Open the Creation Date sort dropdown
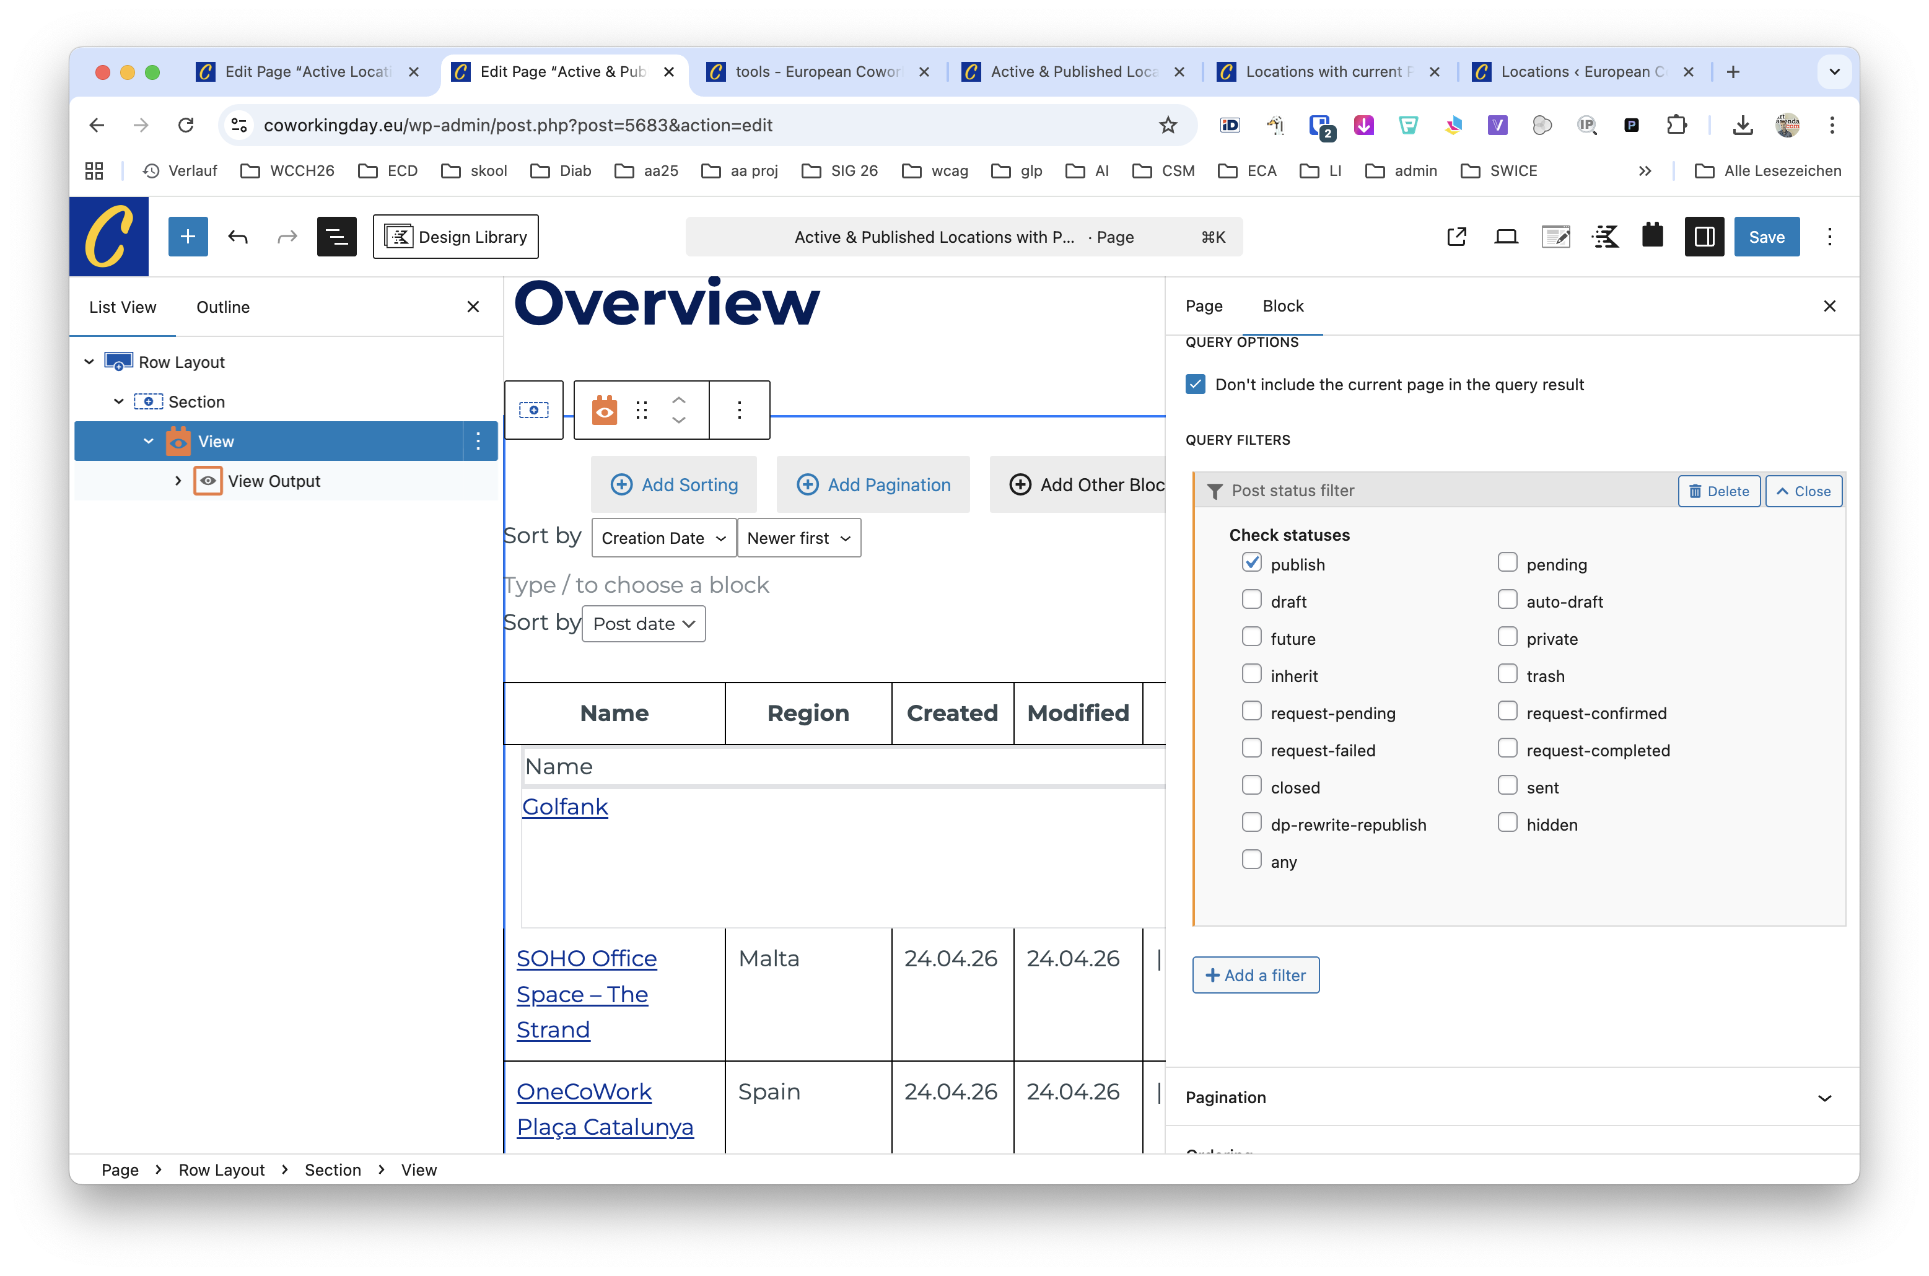The width and height of the screenshot is (1929, 1276). click(664, 538)
